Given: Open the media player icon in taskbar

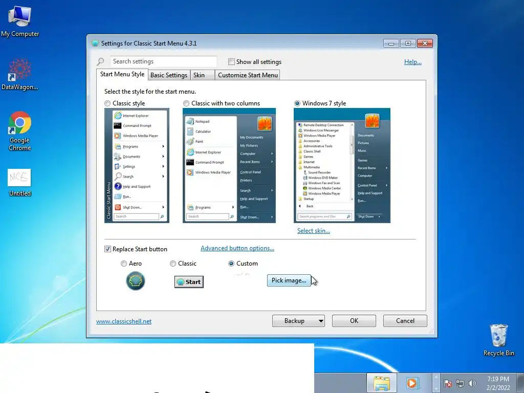Looking at the screenshot, I should click(x=412, y=383).
